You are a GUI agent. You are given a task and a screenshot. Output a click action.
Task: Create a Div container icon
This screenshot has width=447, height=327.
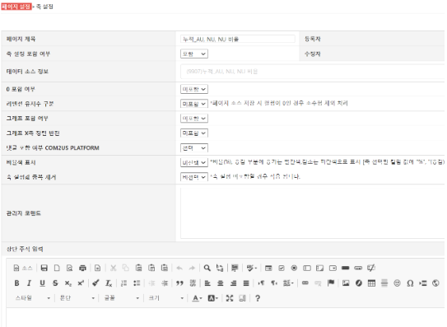point(193,283)
